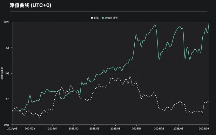
Task: Click the 2024/08 x-axis date label
Action: 30,129
